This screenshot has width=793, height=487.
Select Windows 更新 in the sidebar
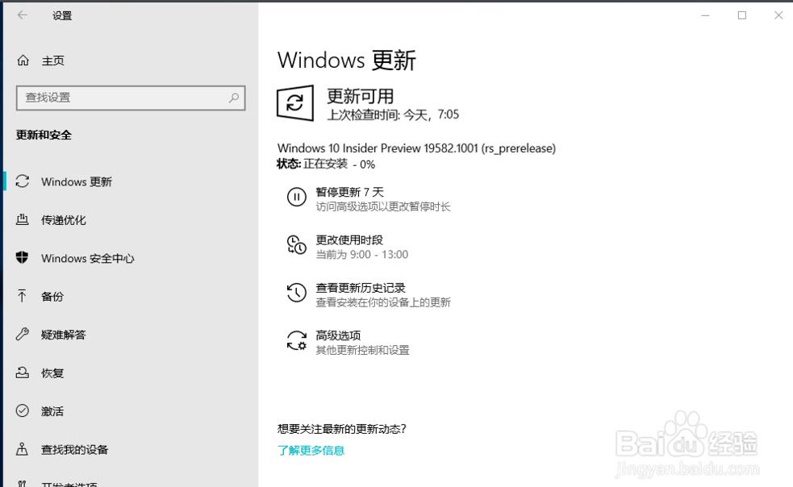(x=77, y=181)
